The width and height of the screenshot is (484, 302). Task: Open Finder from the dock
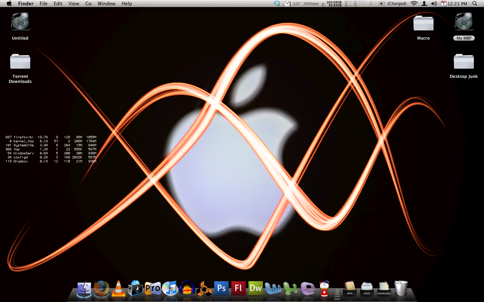point(84,289)
